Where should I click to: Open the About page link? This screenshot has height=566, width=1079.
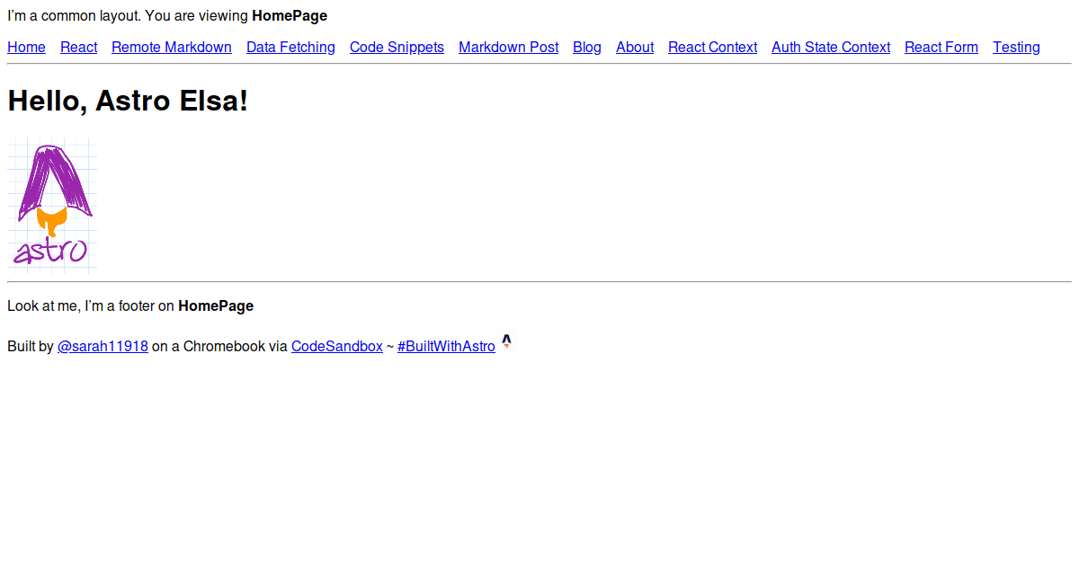pyautogui.click(x=634, y=48)
